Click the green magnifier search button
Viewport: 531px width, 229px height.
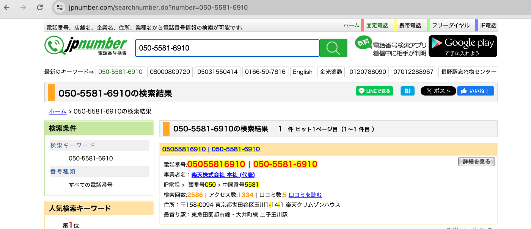333,48
